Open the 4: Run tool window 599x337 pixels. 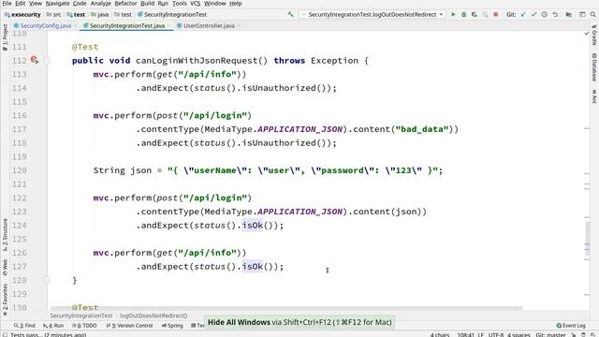(53, 326)
